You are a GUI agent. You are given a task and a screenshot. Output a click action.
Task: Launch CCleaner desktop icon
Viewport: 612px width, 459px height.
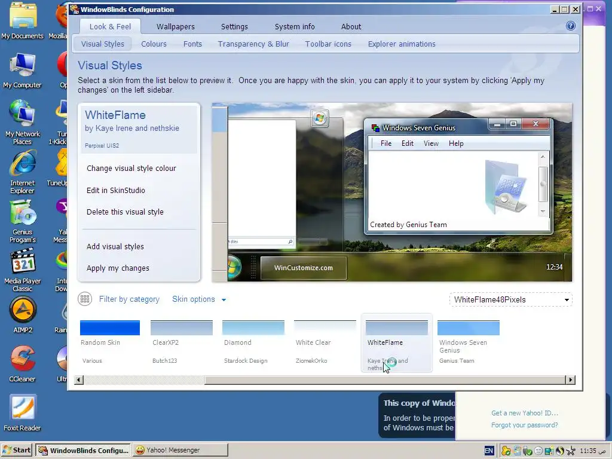[x=22, y=364]
